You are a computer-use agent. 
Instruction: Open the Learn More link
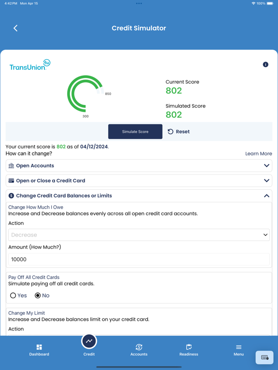(259, 154)
